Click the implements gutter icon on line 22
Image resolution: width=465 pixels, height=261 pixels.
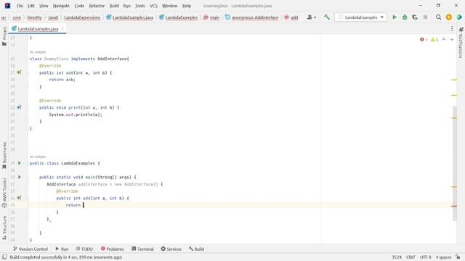coord(20,107)
